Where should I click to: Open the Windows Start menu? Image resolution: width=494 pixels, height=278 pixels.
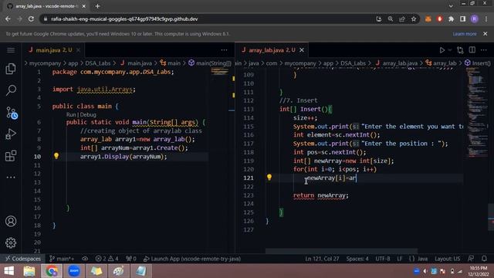[x=8, y=271]
